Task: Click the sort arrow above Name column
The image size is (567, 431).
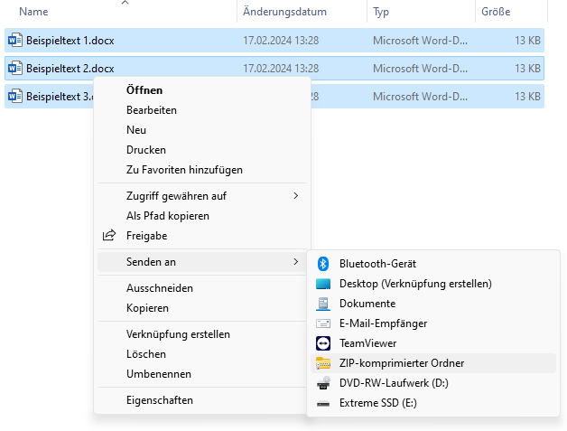Action: coord(125,3)
